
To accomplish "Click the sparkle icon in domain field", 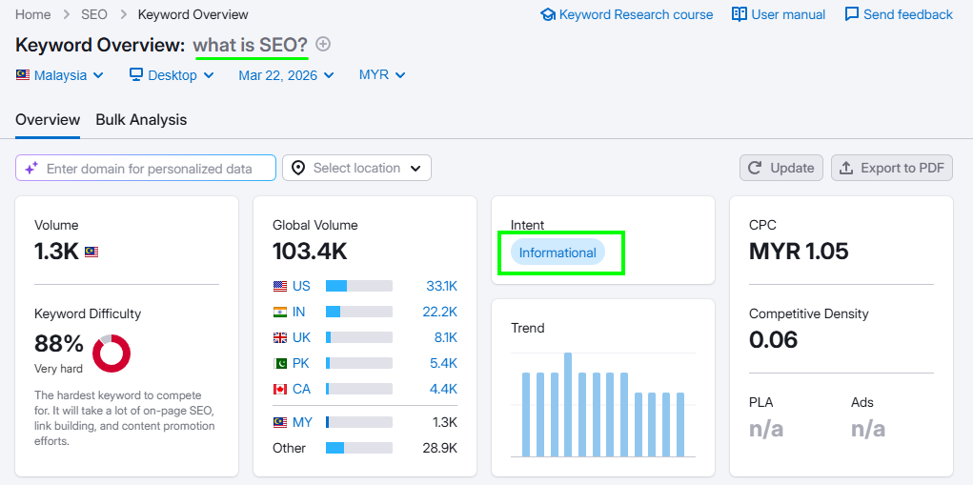I will (31, 169).
